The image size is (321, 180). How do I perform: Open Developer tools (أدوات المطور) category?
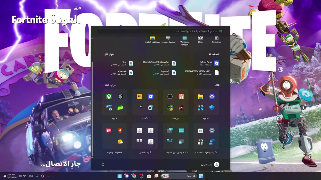tap(145, 152)
